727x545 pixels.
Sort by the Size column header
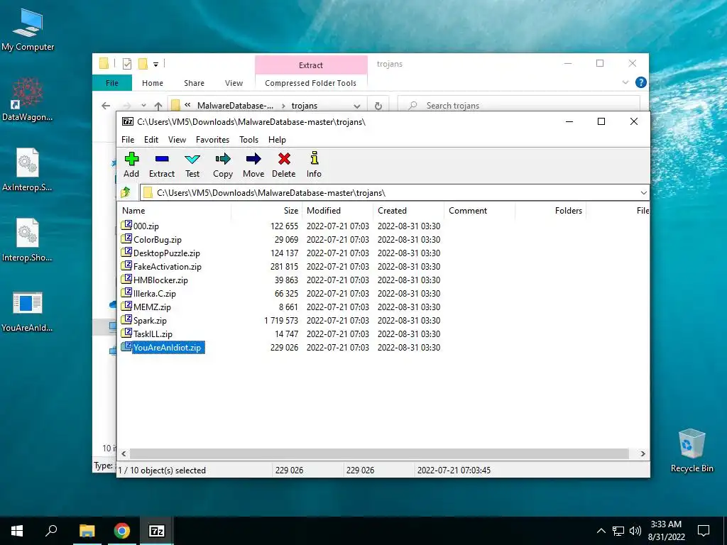point(266,210)
